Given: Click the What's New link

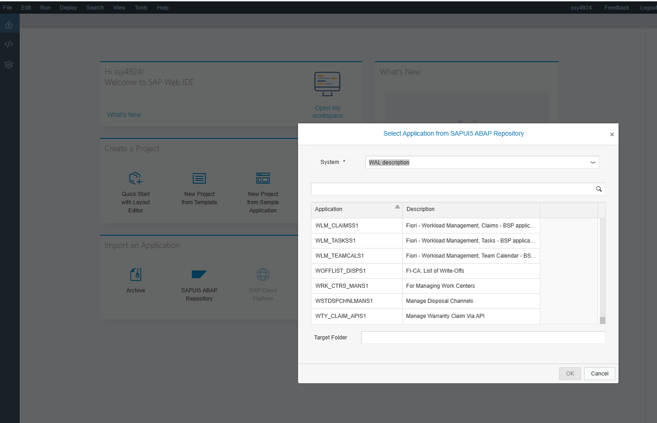Looking at the screenshot, I should click(124, 115).
